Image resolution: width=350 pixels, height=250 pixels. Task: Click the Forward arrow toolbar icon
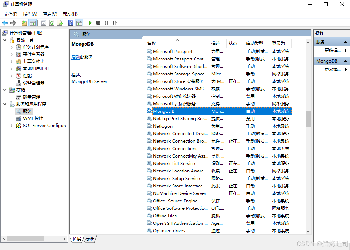pos(13,23)
